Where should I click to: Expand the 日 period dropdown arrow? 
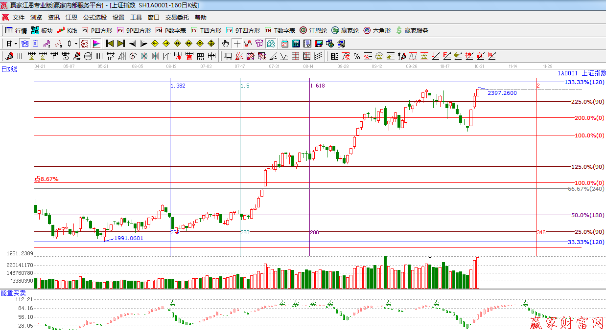[x=16, y=44]
